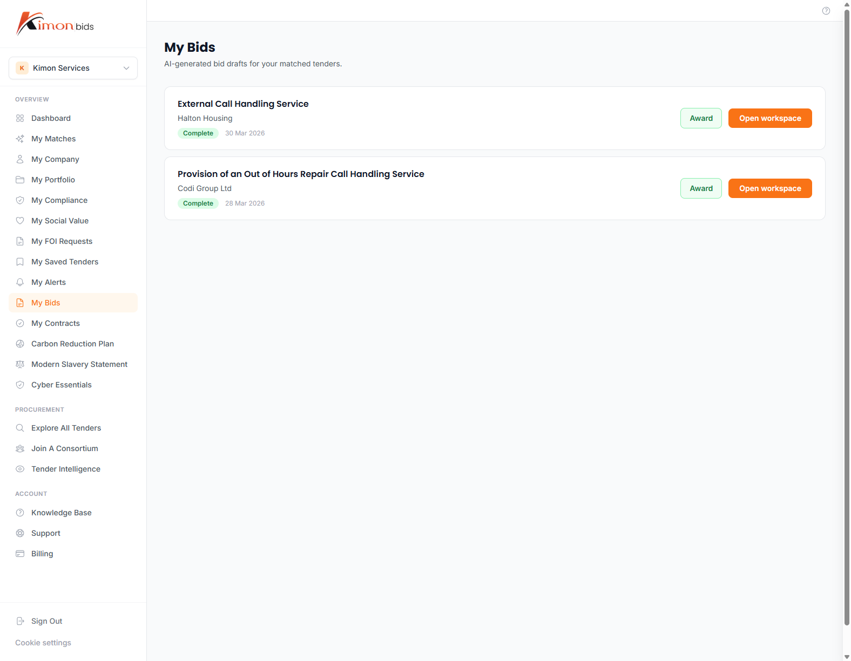View My Saved Tenders
The width and height of the screenshot is (851, 661).
(73, 262)
